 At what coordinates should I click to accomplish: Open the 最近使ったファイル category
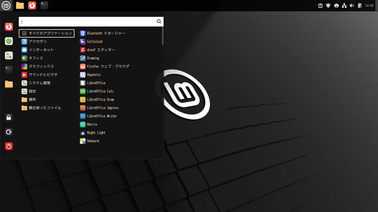click(46, 108)
